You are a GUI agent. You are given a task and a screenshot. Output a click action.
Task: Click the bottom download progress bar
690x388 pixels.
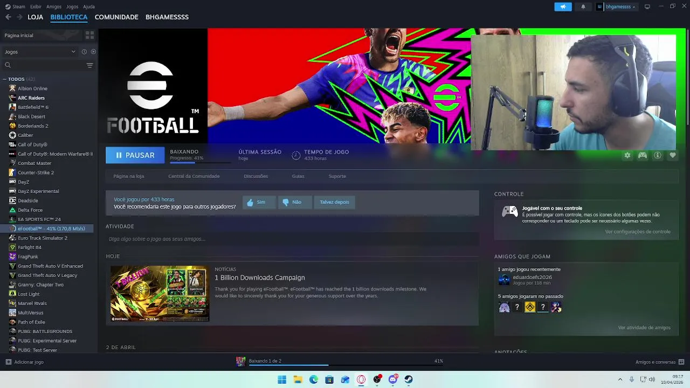[x=346, y=365]
